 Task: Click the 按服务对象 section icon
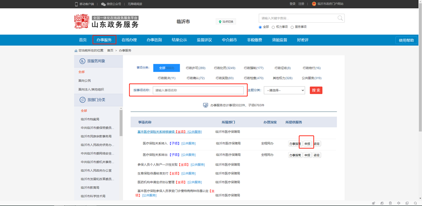[x=82, y=61]
